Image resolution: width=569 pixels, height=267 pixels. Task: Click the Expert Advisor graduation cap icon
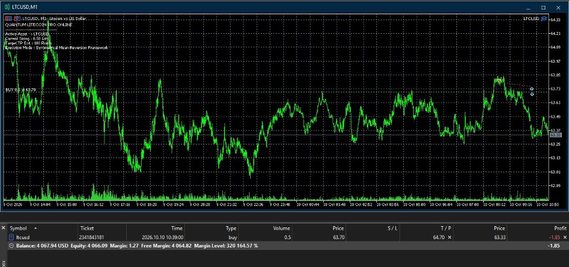[544, 18]
